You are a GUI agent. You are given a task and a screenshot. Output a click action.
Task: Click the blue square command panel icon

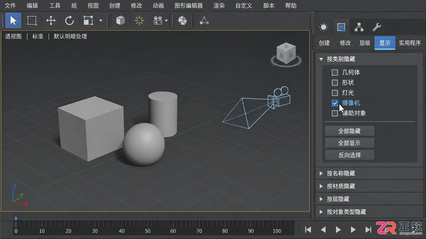[x=341, y=27]
